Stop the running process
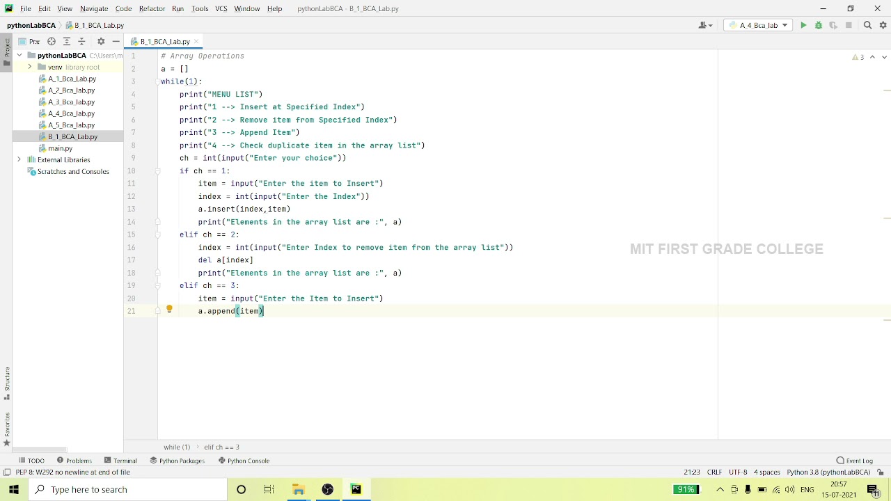 [849, 25]
